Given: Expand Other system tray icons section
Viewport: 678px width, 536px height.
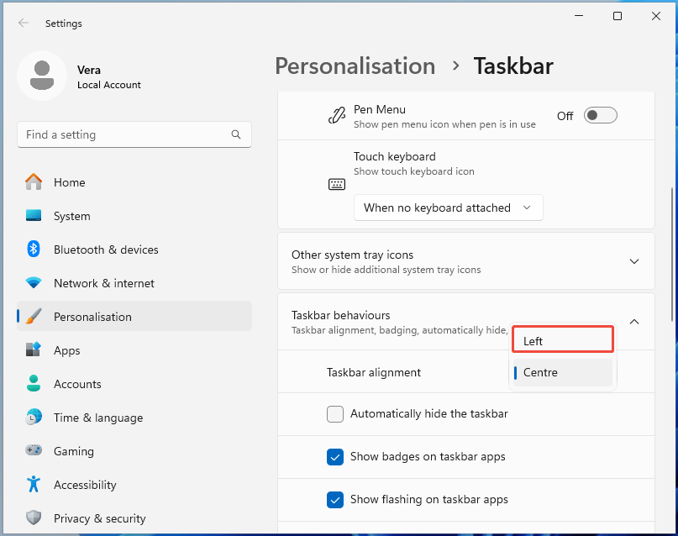Looking at the screenshot, I should 634,261.
